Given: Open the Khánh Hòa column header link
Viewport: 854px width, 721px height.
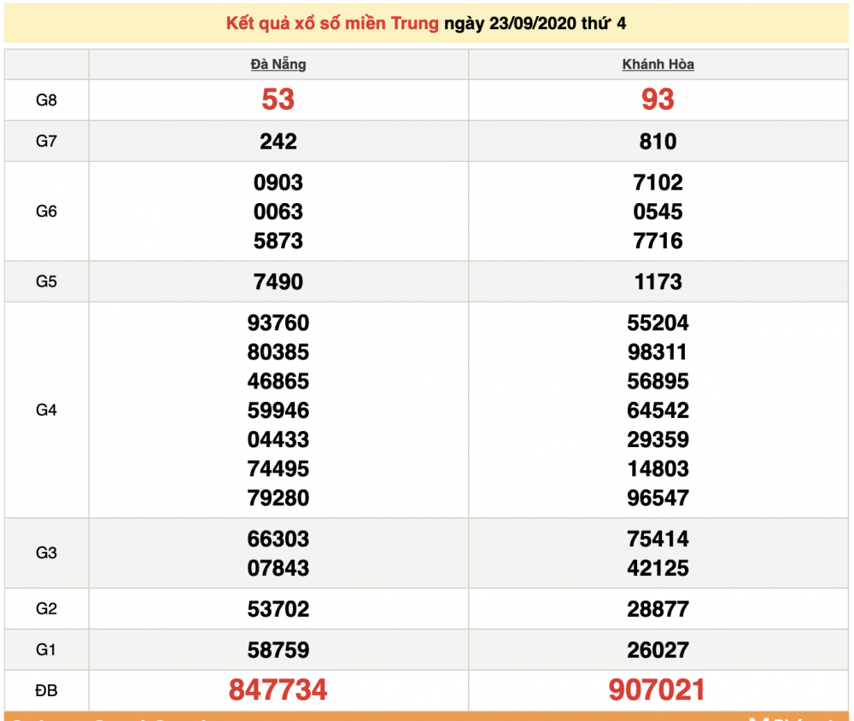Looking at the screenshot, I should [x=658, y=62].
